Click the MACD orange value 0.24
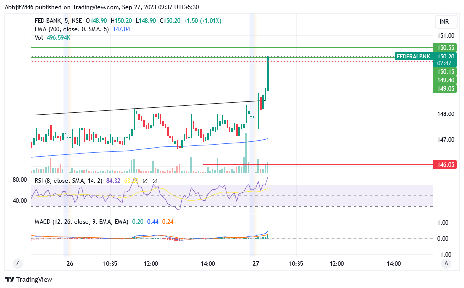Viewport: 464px width, 288px height. point(168,221)
